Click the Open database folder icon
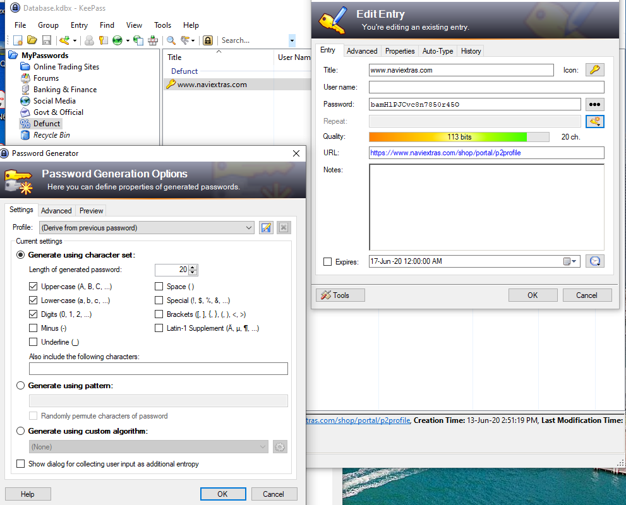 [32, 40]
